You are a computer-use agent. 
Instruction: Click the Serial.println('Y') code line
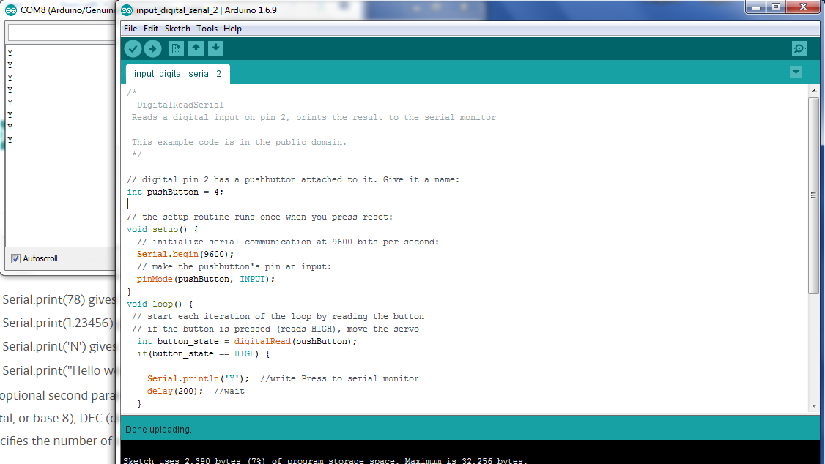199,379
